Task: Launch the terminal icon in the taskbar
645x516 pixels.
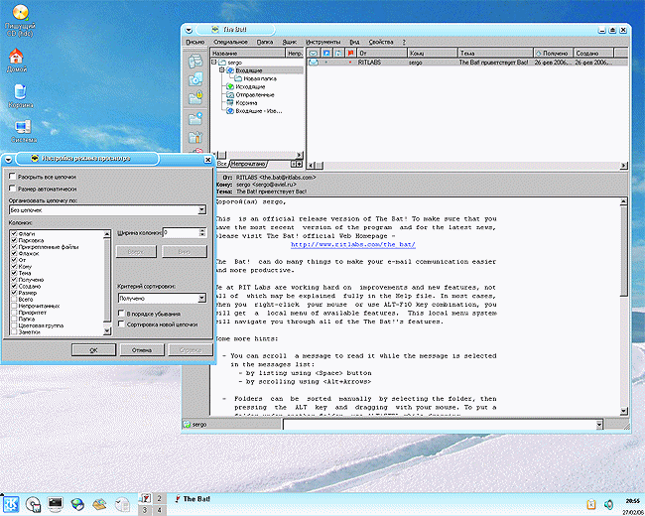Action: click(x=56, y=504)
